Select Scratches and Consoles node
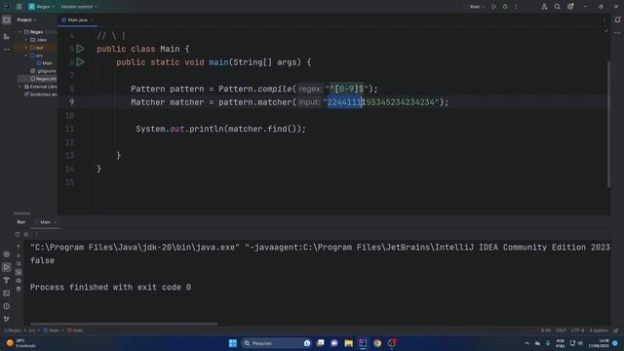The height and width of the screenshot is (351, 624). click(x=41, y=95)
